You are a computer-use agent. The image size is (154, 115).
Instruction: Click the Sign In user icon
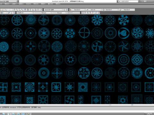pos(142,1)
